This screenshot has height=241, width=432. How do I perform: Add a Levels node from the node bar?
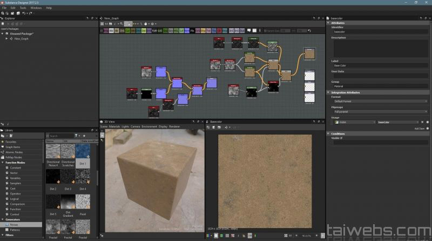pos(181,31)
